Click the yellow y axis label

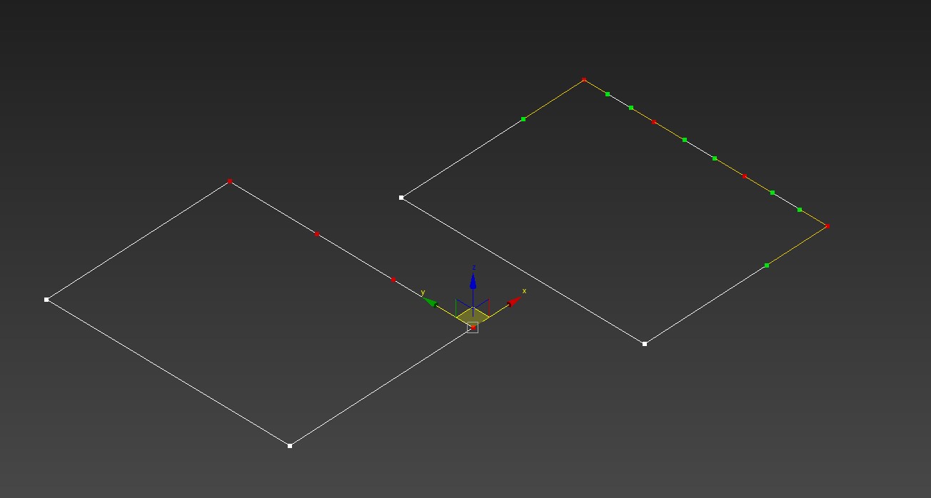pyautogui.click(x=423, y=293)
